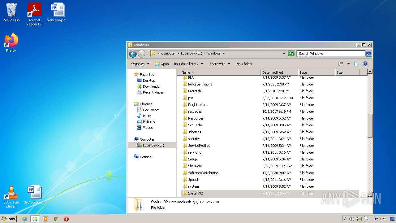
Task: Expand the Windows breadcrumb arrow
Action: click(223, 54)
